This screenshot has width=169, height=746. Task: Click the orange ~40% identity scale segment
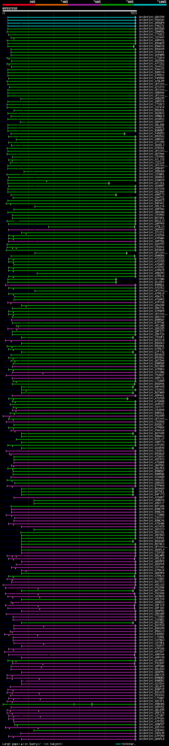tap(52, 5)
